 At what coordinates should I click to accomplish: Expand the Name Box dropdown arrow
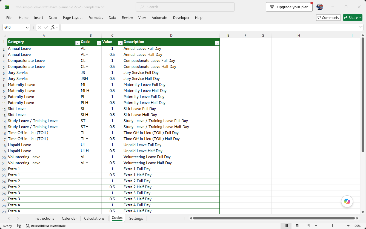pos(27,27)
